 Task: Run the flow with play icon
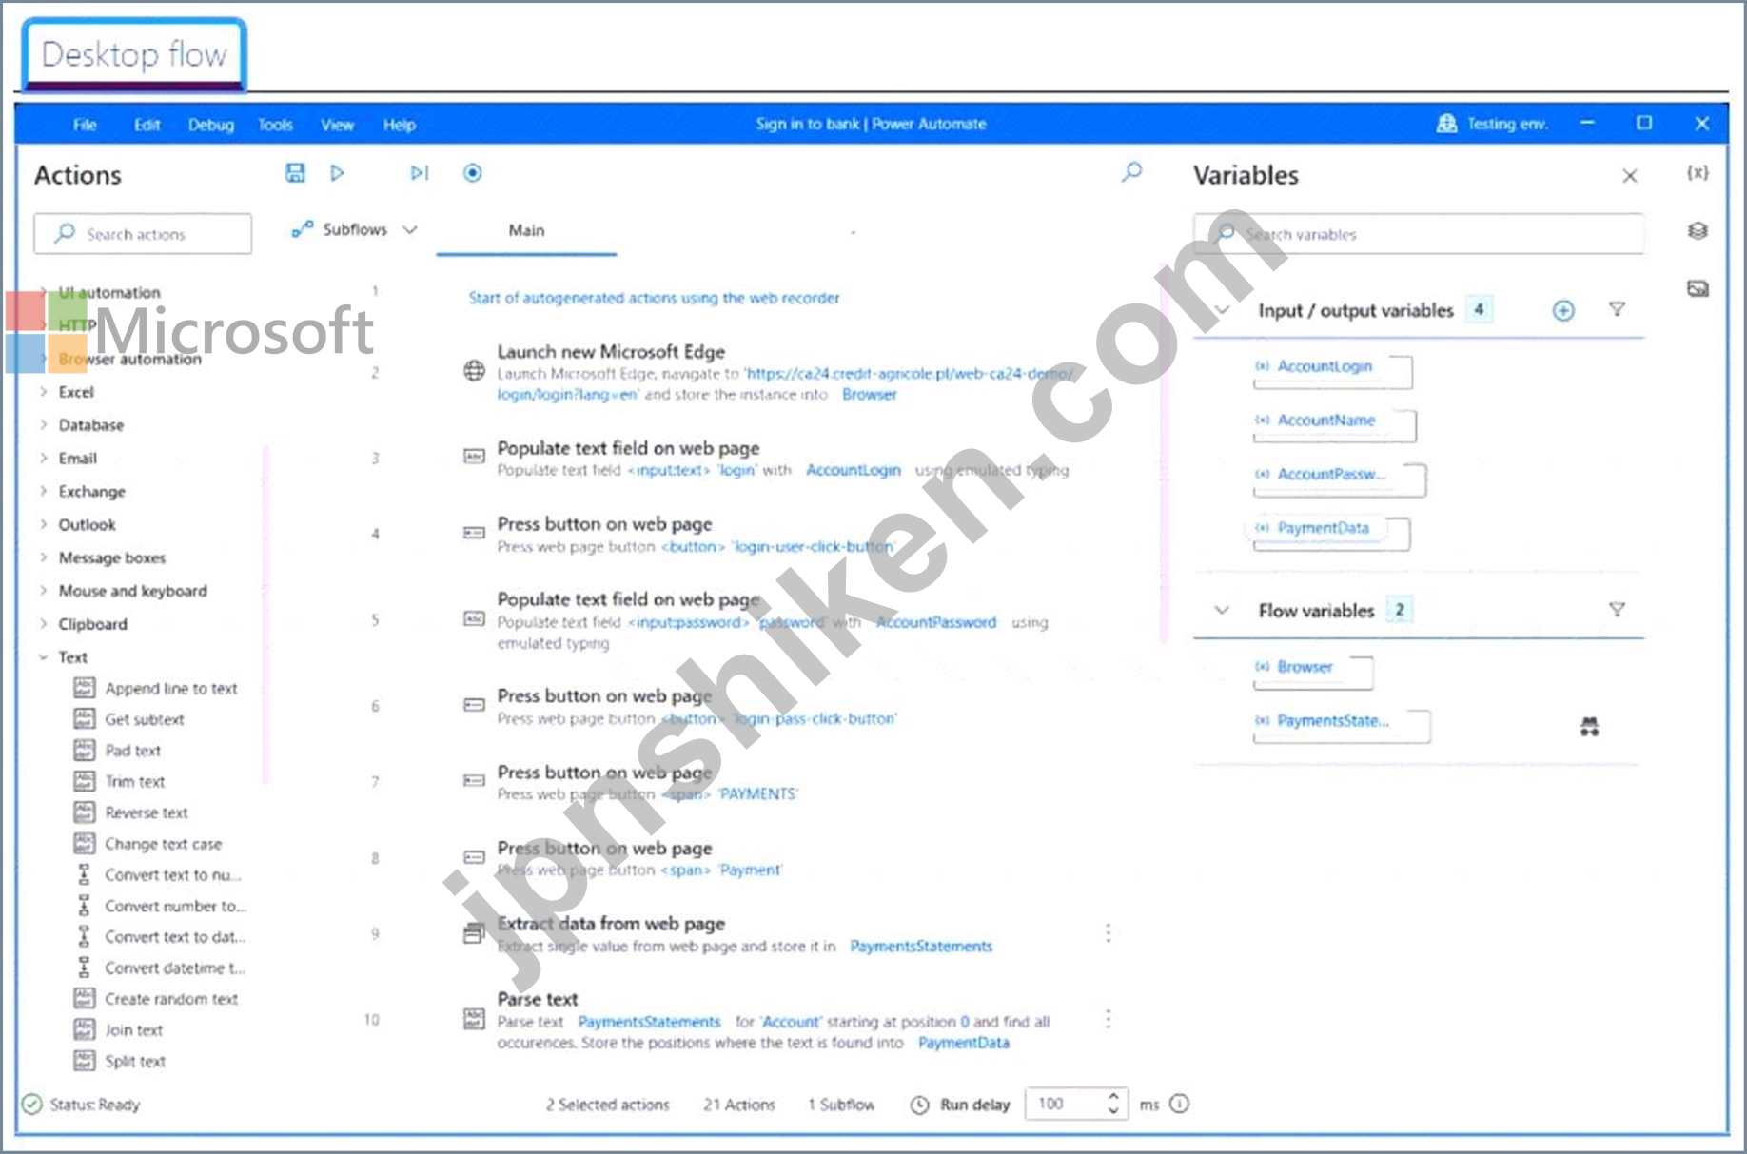point(337,172)
